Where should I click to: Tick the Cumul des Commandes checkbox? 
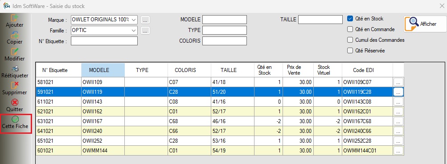(x=350, y=40)
